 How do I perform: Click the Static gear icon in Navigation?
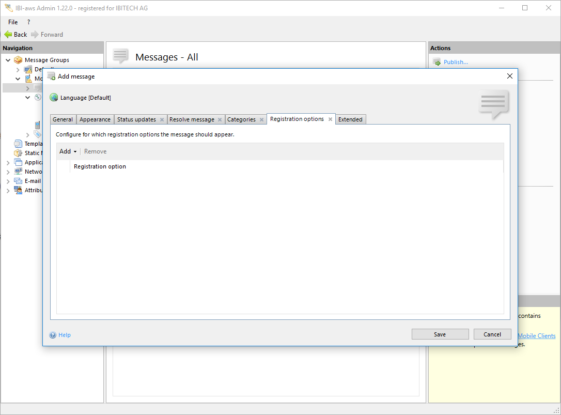pyautogui.click(x=18, y=153)
